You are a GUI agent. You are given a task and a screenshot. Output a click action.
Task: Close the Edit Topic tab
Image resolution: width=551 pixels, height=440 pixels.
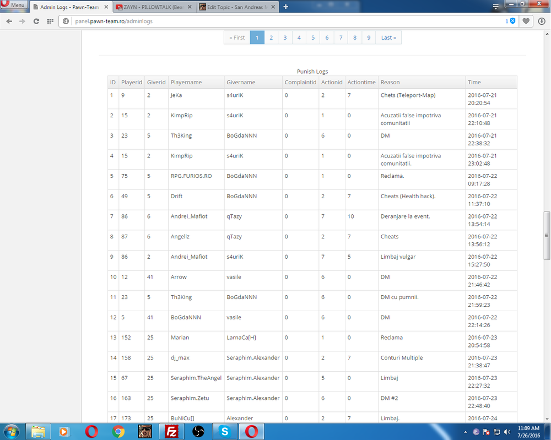point(273,7)
